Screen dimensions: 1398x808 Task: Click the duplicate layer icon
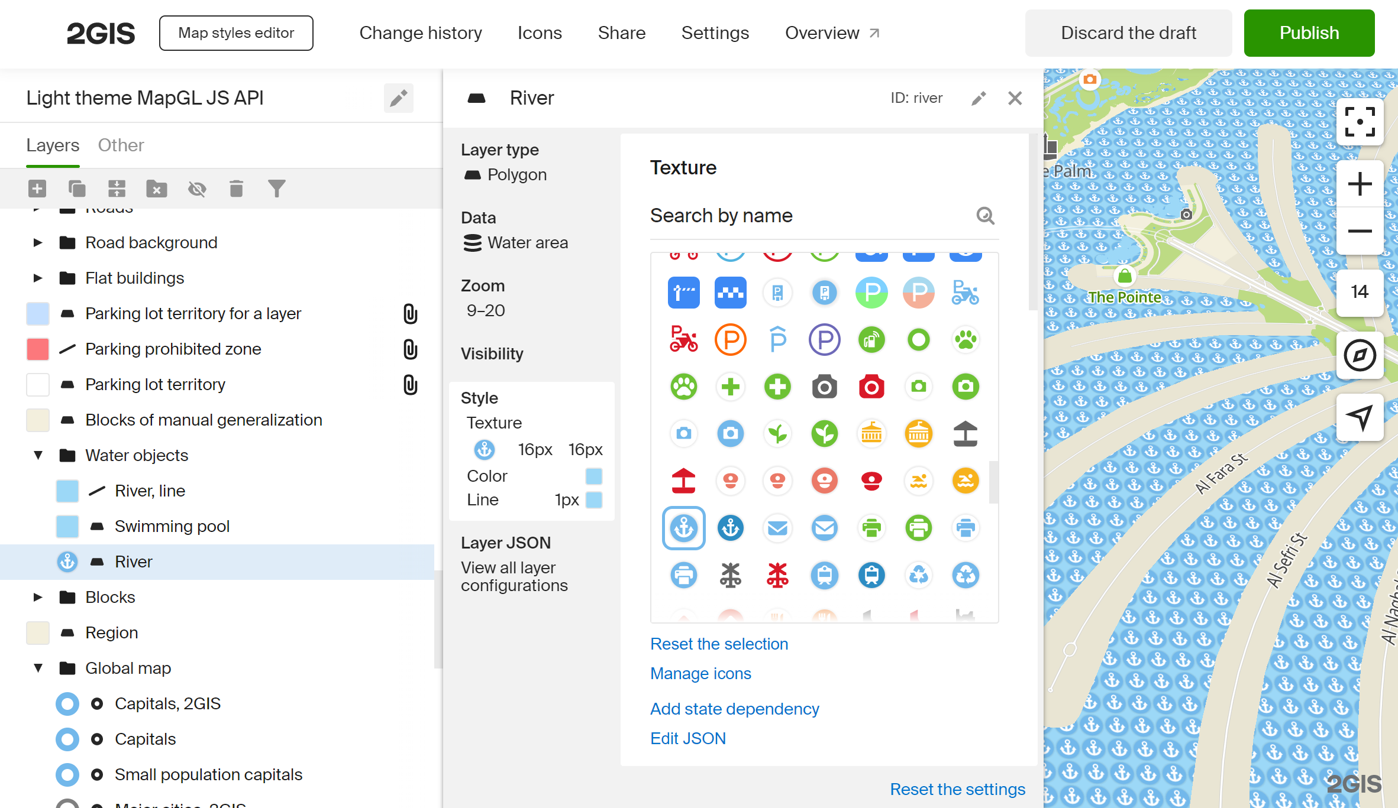click(x=77, y=189)
